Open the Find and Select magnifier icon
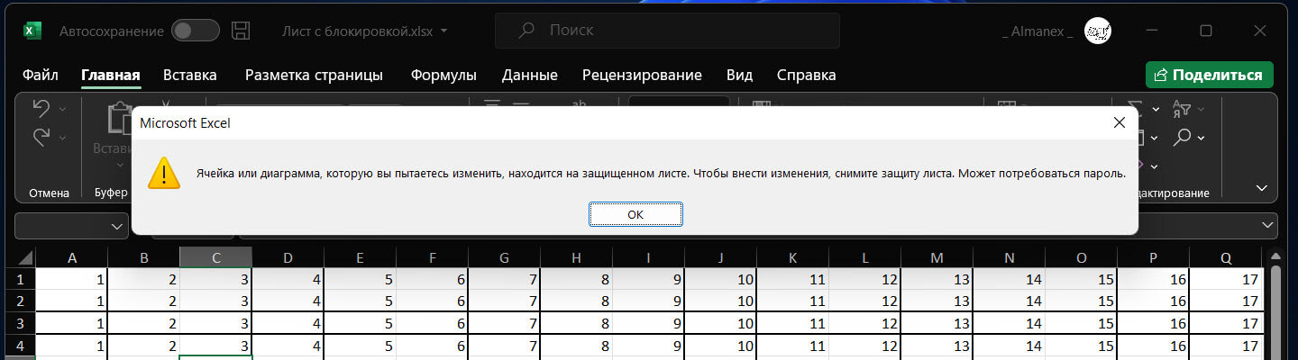The image size is (1298, 360). (1181, 137)
